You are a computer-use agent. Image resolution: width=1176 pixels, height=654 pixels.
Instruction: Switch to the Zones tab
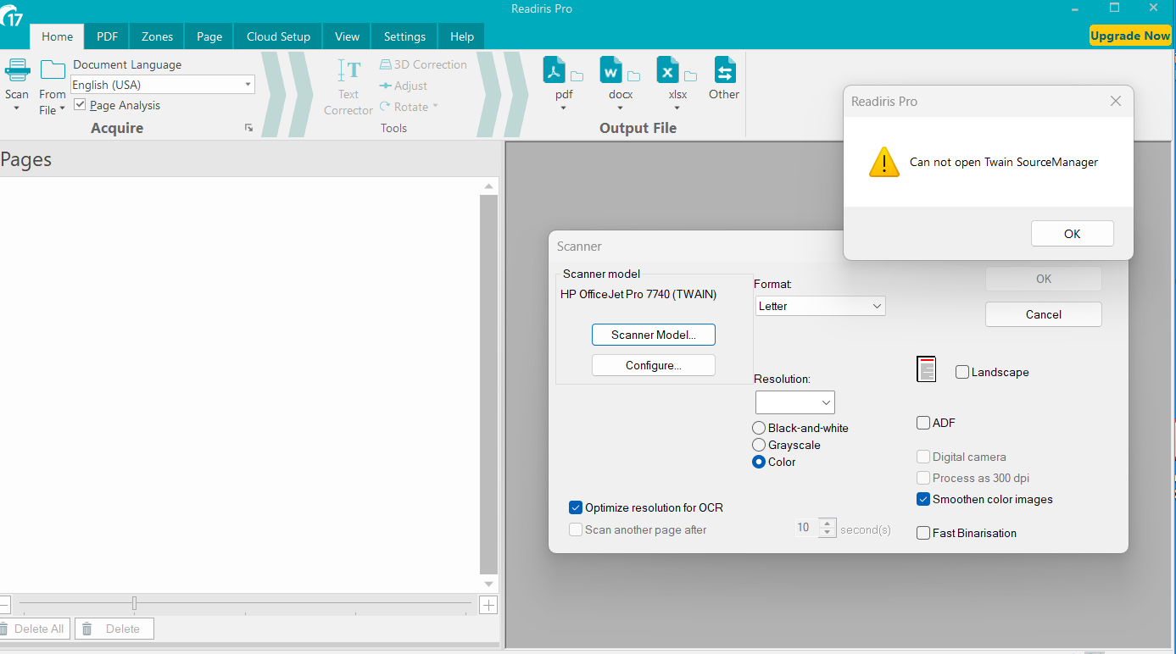tap(157, 36)
